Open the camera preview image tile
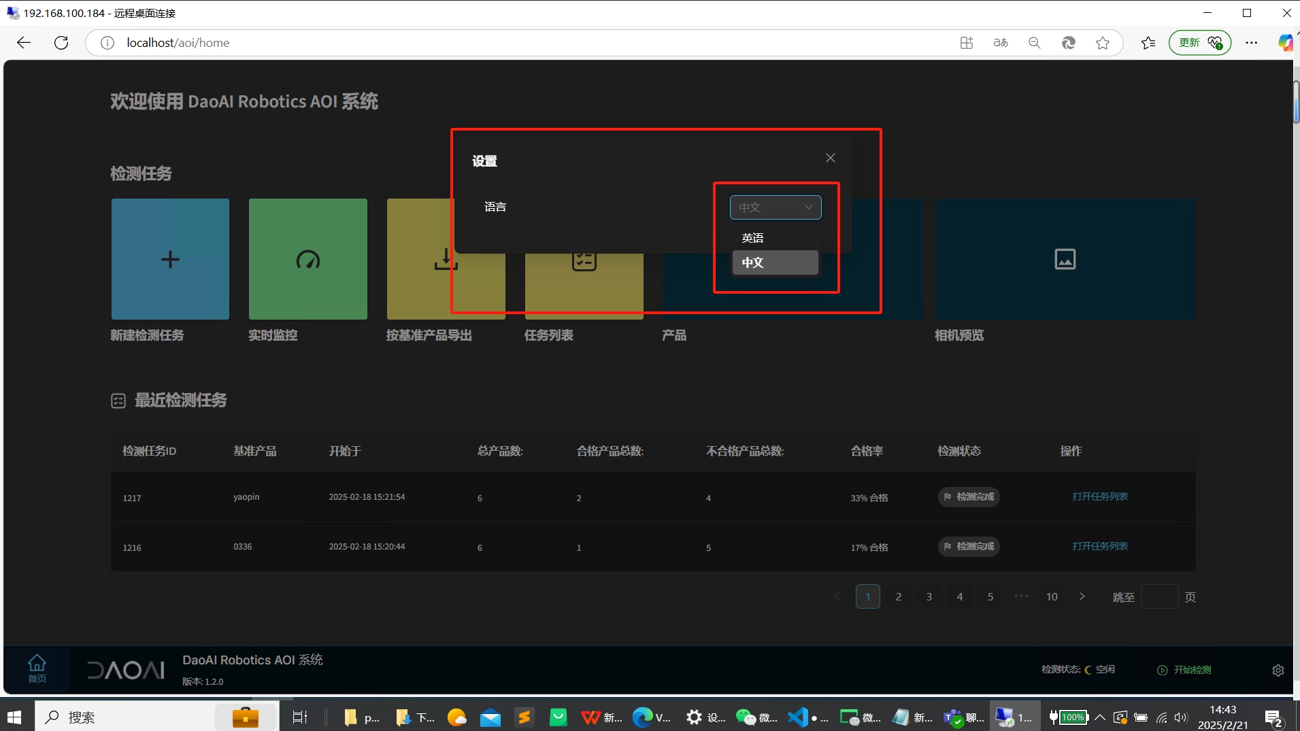 [x=1065, y=259]
